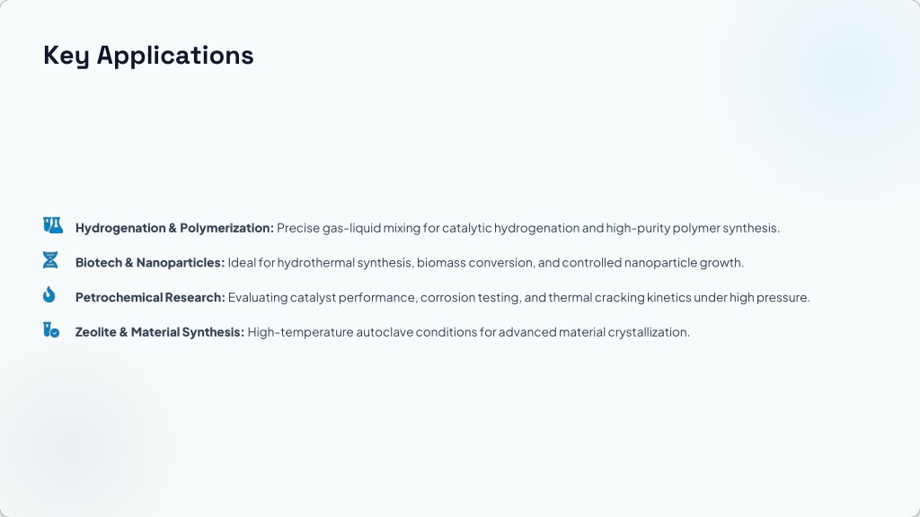Click the flask icon beside Hydrogenation & Polymerization
The width and height of the screenshot is (920, 517).
pos(53,225)
